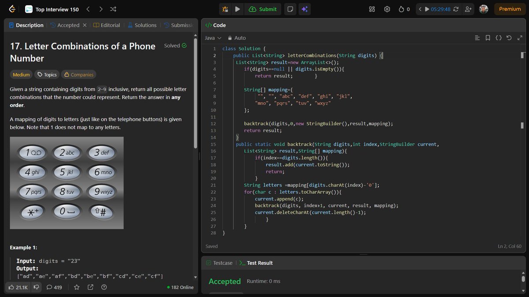Image resolution: width=529 pixels, height=297 pixels.
Task: Show Topics tag section
Action: [47, 75]
